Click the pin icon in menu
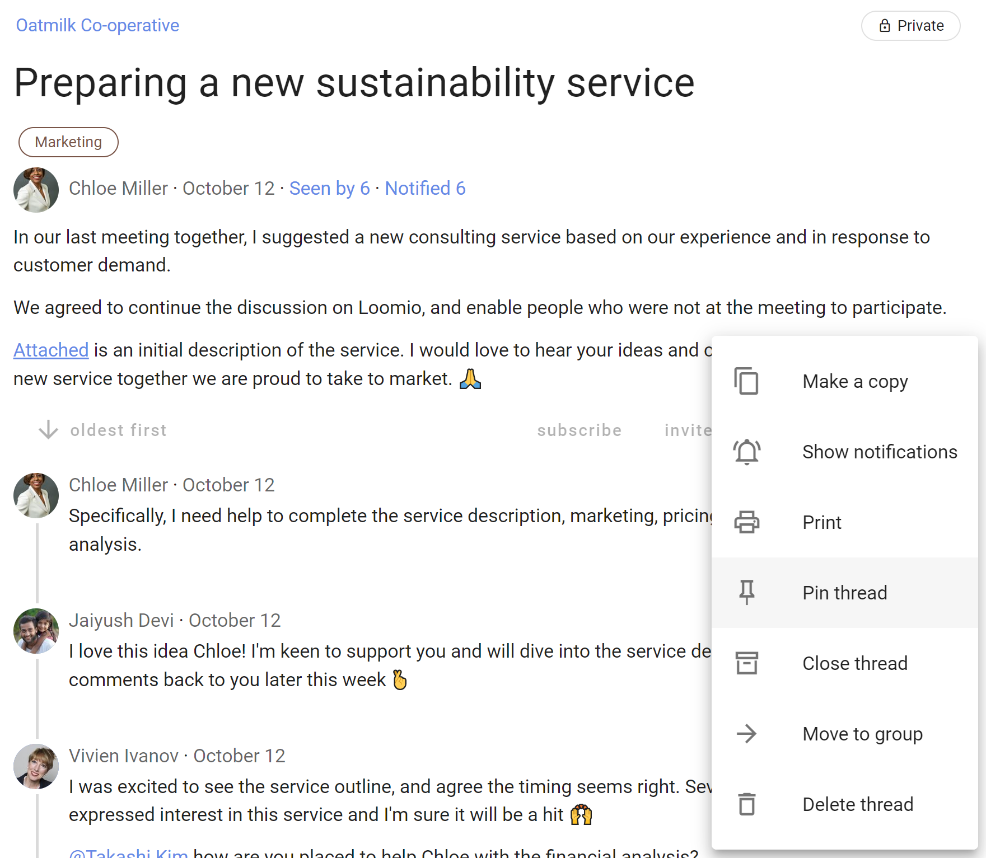The width and height of the screenshot is (986, 858). coord(746,592)
